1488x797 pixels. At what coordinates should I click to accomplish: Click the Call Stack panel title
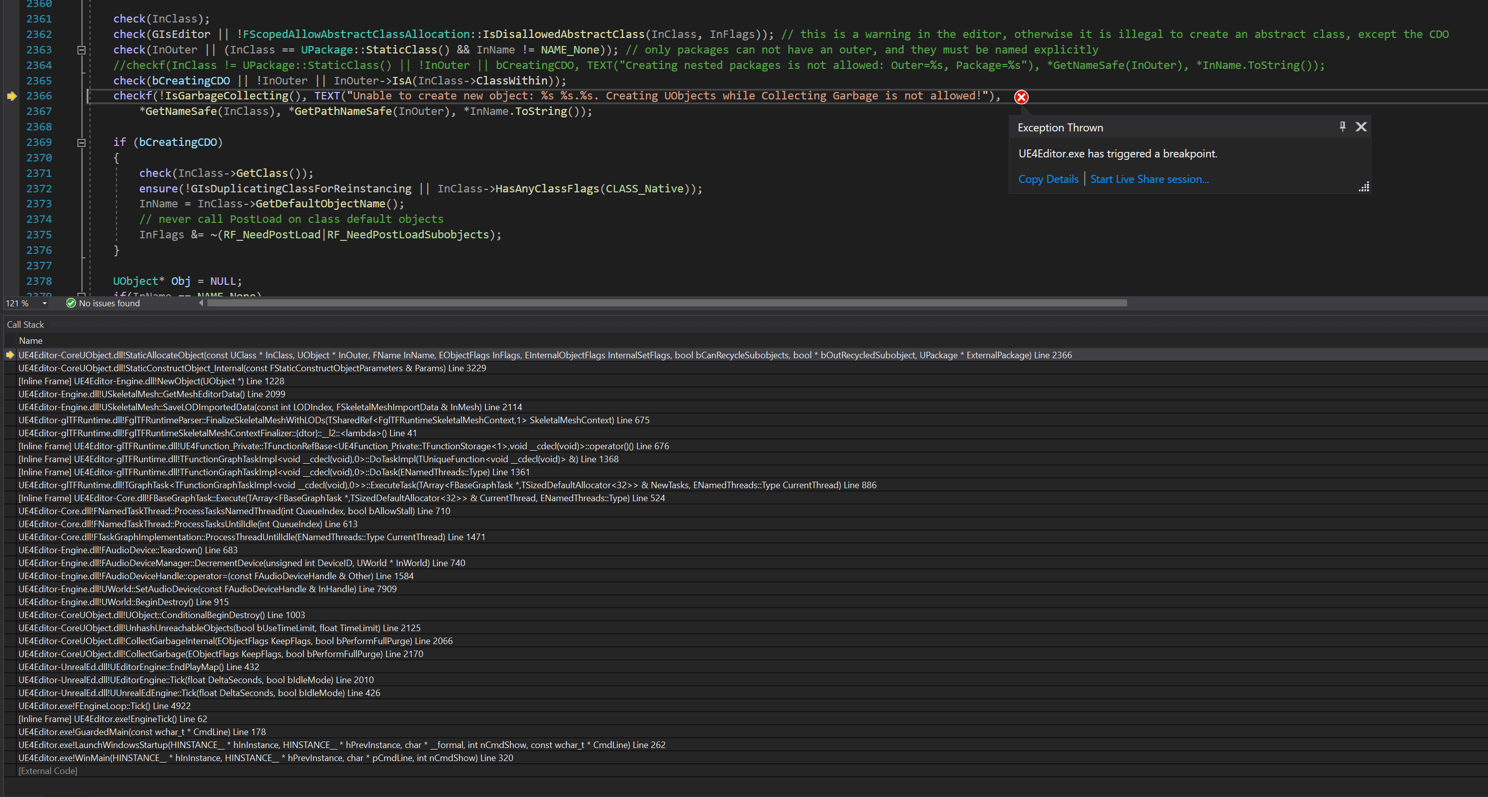[25, 324]
